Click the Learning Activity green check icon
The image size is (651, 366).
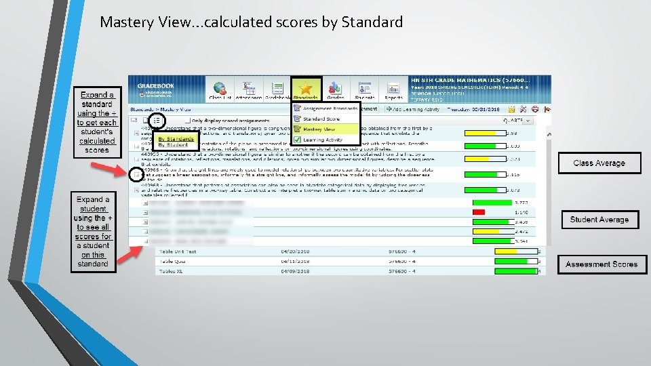click(297, 140)
